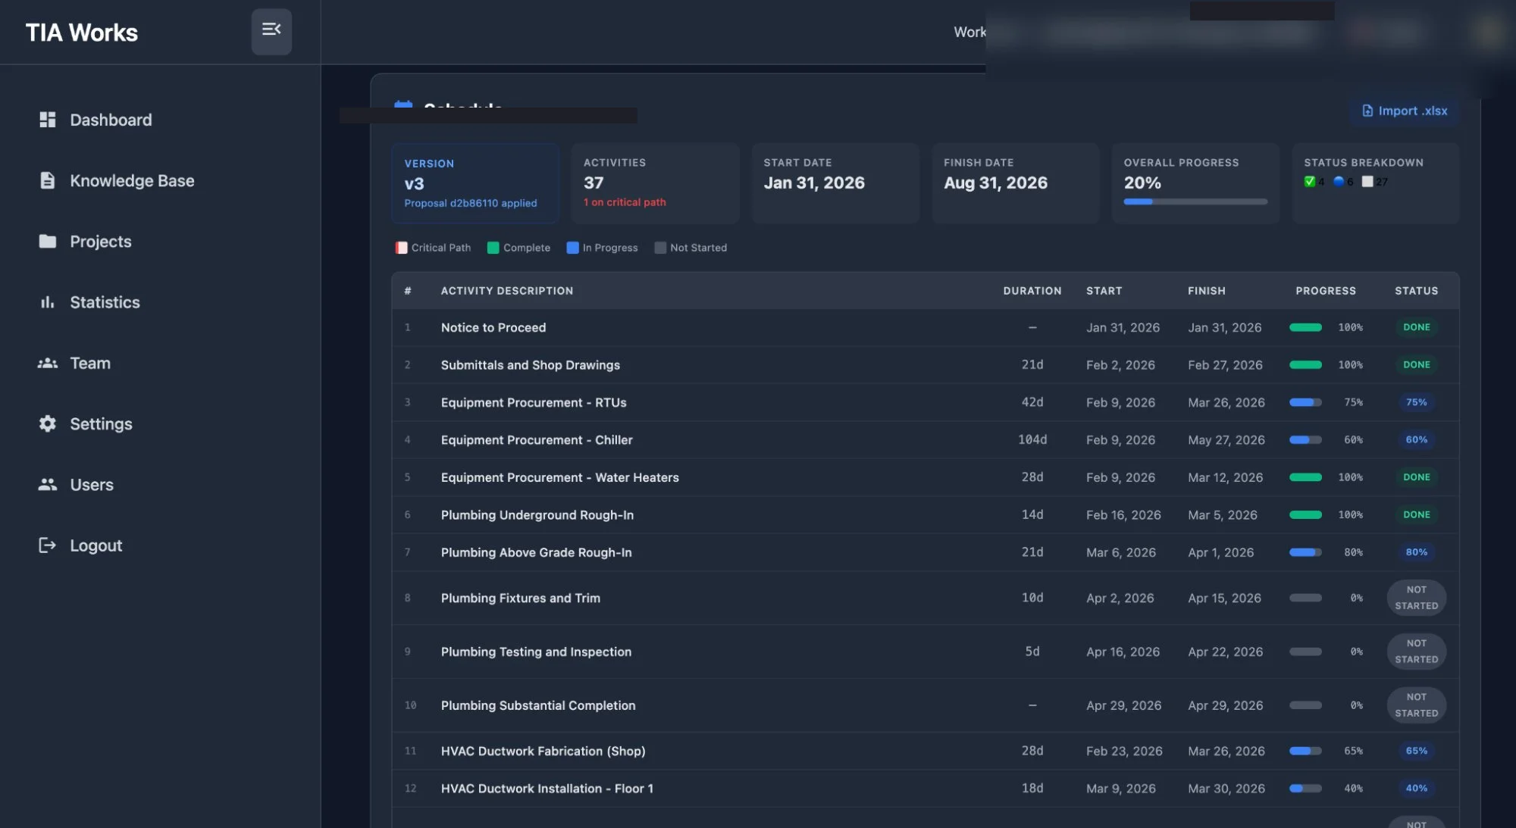Click the Import .xlsx button
This screenshot has width=1516, height=828.
click(x=1404, y=111)
